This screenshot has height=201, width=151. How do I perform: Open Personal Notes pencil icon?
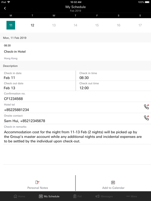coord(37,182)
